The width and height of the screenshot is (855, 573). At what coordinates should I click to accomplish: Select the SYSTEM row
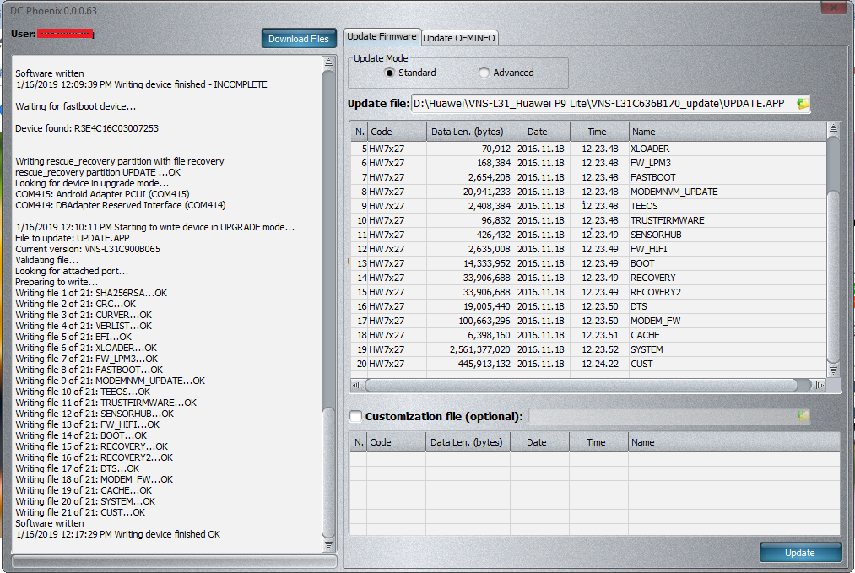[x=589, y=349]
